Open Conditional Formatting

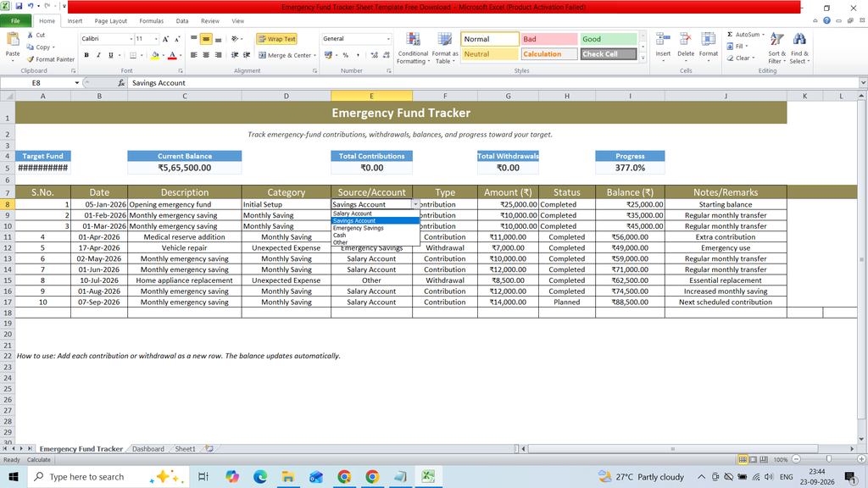[x=413, y=48]
